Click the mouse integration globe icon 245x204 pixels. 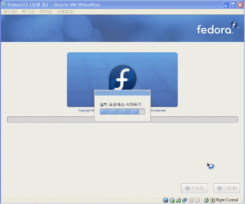click(x=206, y=200)
